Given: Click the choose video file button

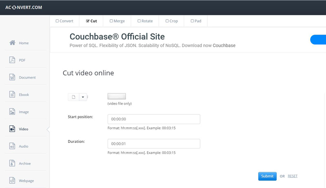Looking at the screenshot, I should pos(117,96).
